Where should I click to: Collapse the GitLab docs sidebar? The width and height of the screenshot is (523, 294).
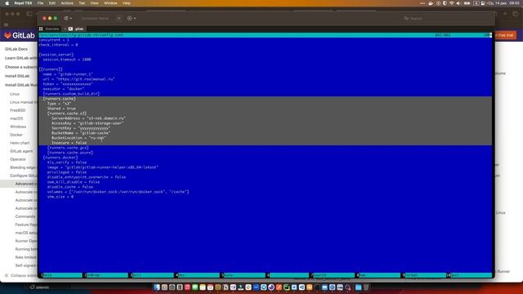pos(20,276)
